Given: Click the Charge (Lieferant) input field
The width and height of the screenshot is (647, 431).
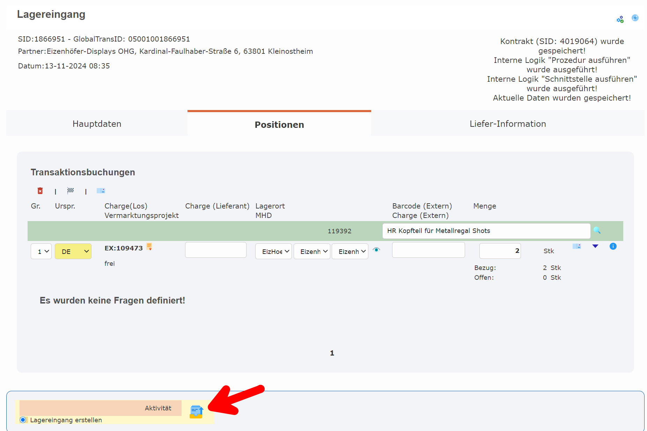Looking at the screenshot, I should [x=215, y=250].
